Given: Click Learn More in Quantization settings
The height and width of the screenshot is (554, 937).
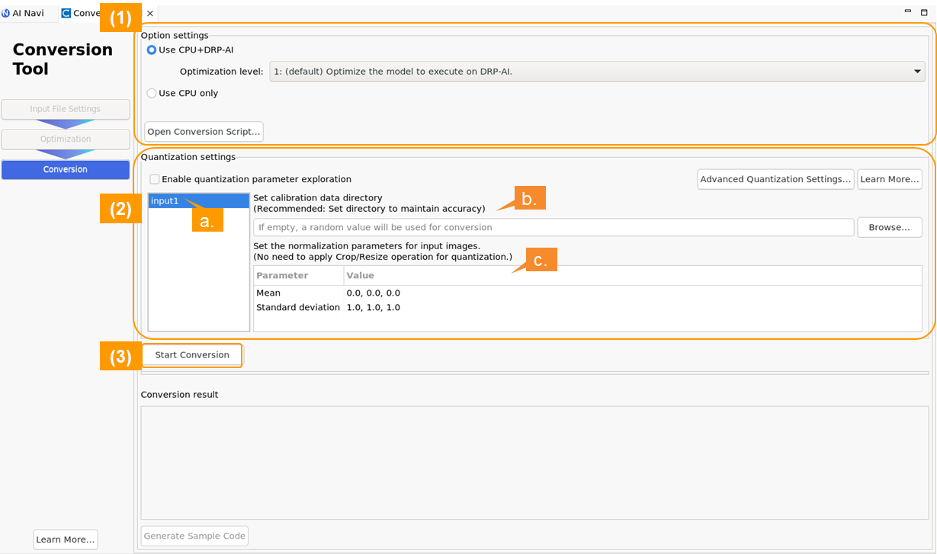Looking at the screenshot, I should pyautogui.click(x=889, y=179).
